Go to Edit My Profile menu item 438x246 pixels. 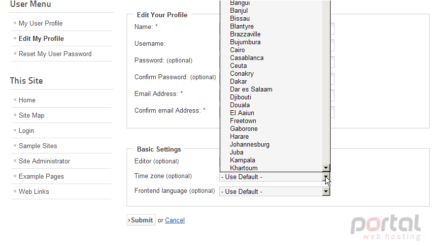click(41, 38)
